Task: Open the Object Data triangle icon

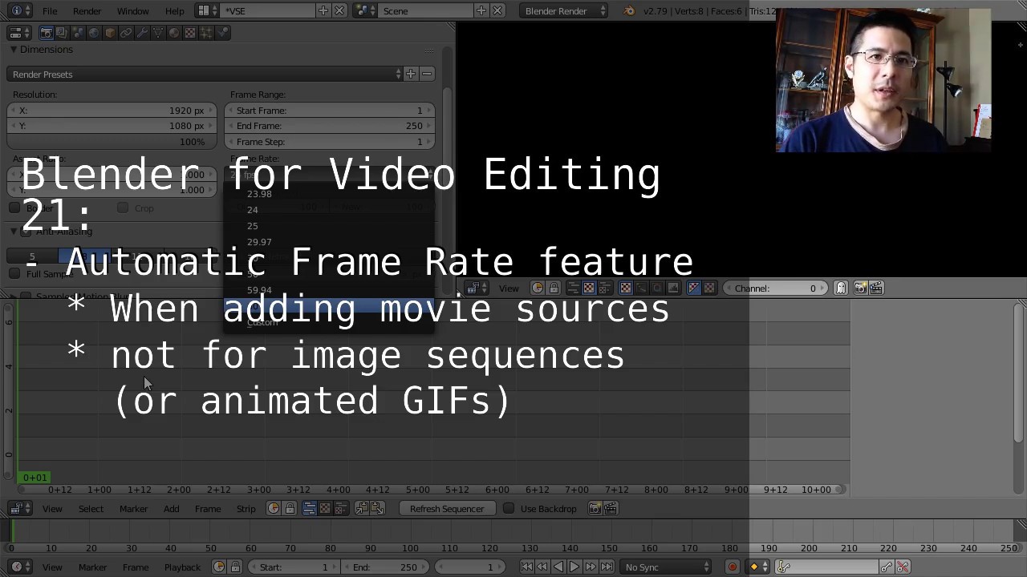Action: [158, 33]
